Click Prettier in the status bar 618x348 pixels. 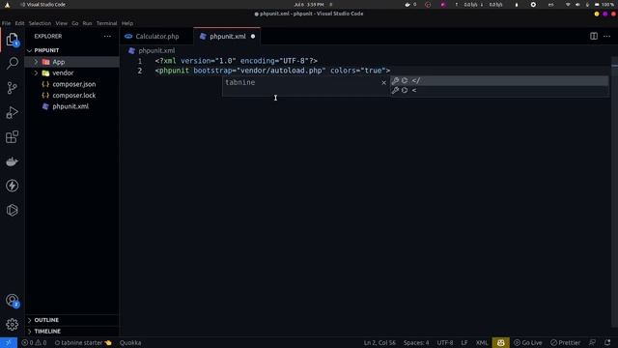(566, 342)
